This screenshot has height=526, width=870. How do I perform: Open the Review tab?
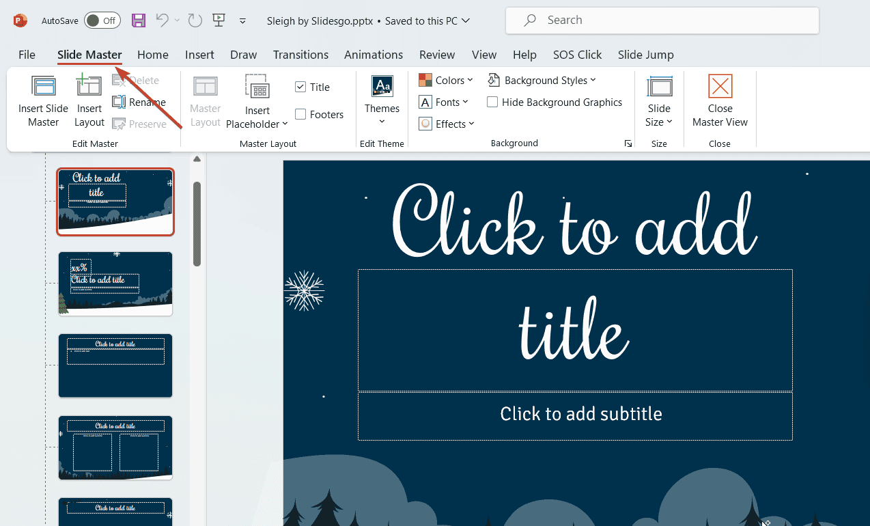437,55
